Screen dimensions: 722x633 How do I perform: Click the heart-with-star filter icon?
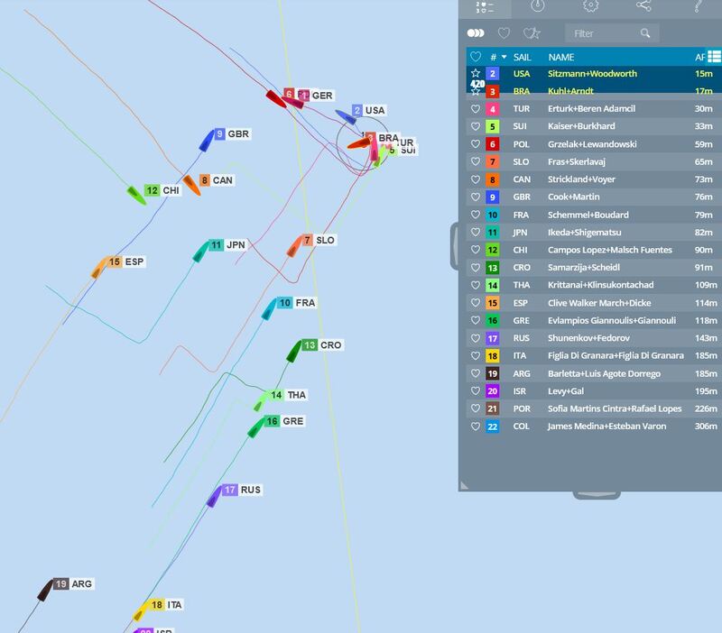point(532,33)
